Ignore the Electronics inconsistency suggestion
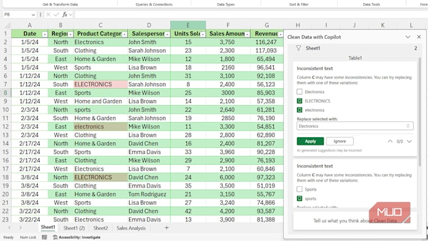 pos(339,141)
